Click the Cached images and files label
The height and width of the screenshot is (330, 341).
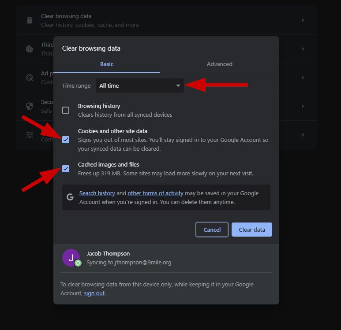pos(109,165)
